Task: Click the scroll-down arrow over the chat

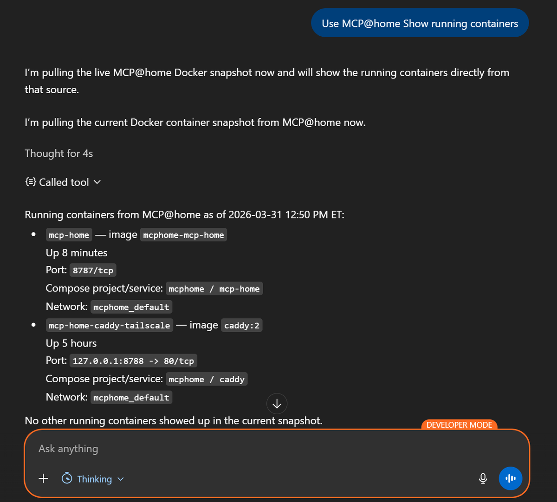Action: coord(277,404)
